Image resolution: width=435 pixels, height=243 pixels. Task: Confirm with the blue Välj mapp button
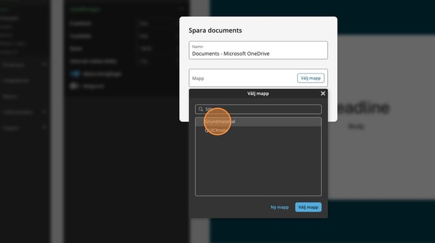(308, 207)
